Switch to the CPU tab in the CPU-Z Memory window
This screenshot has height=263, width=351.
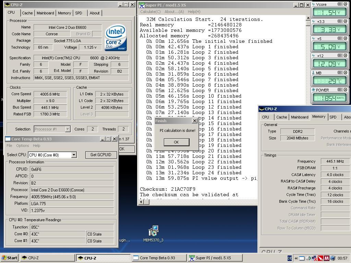266,117
